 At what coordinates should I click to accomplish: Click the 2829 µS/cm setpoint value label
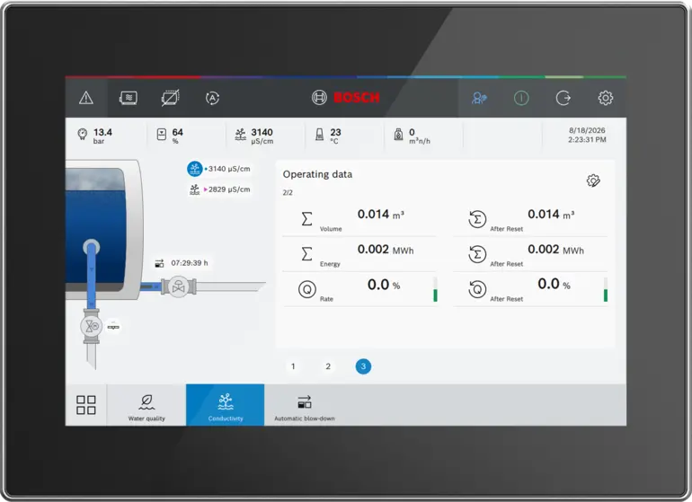point(229,189)
